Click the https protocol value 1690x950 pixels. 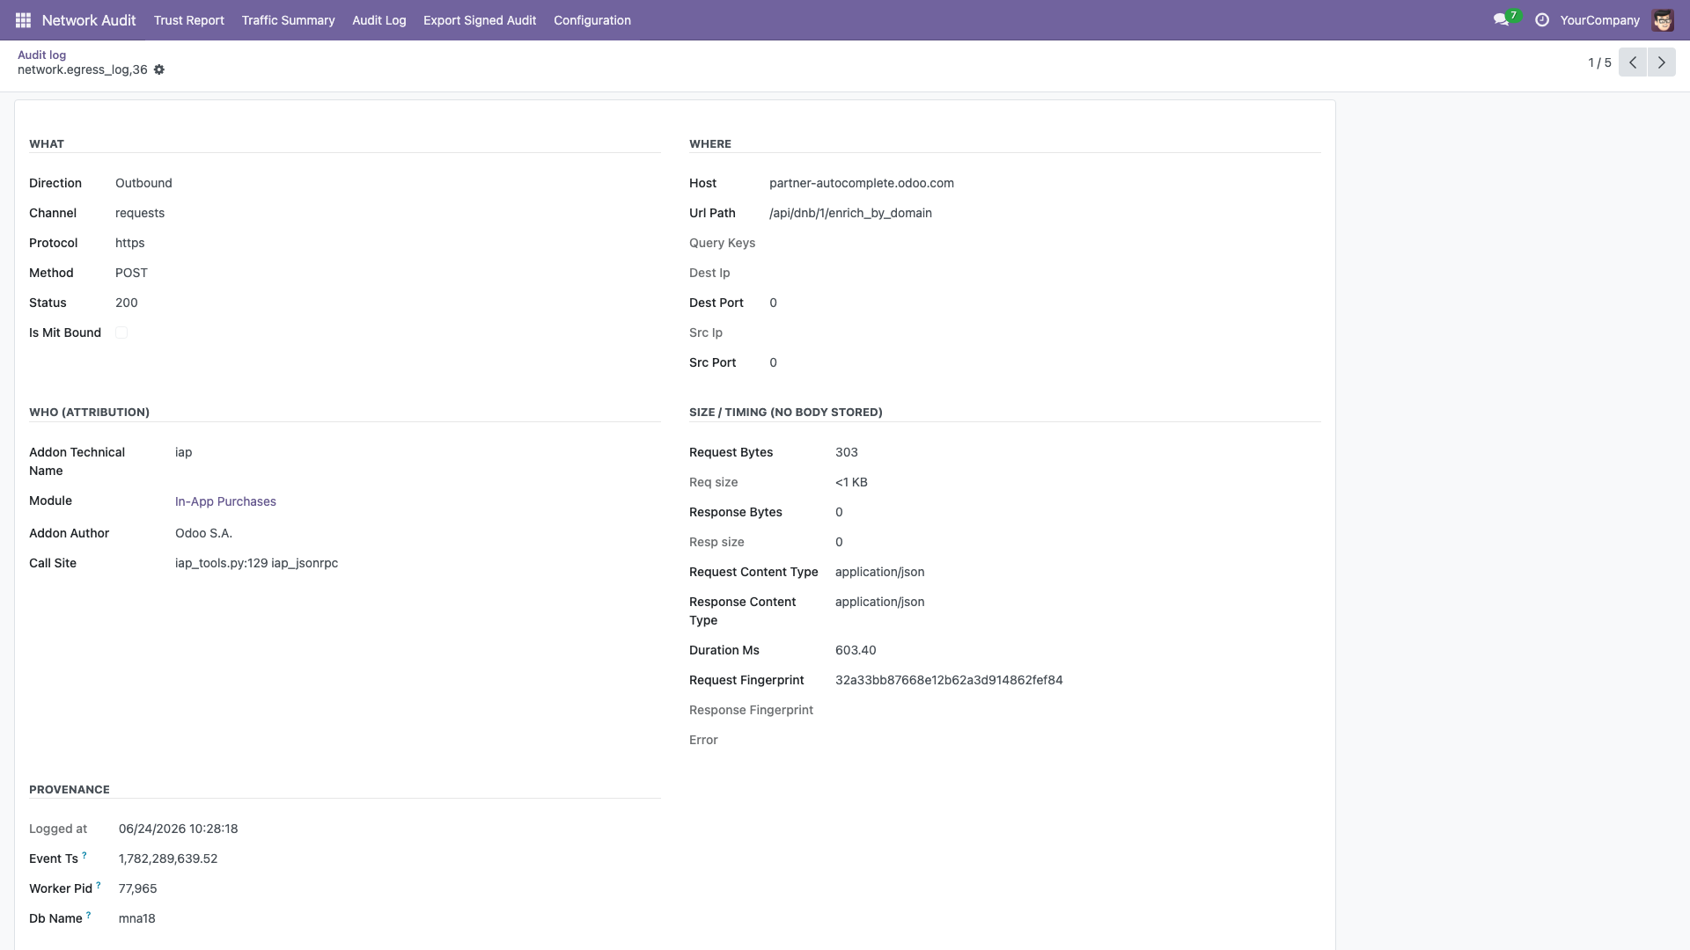[x=129, y=243]
